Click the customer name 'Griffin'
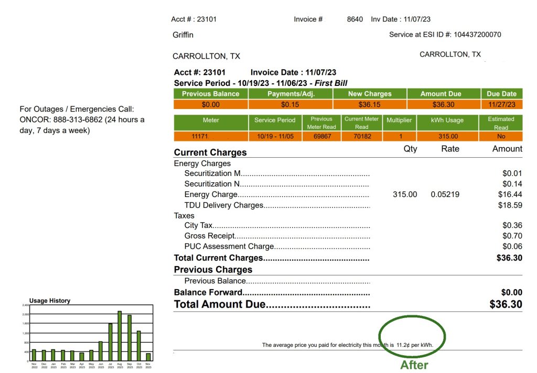The height and width of the screenshot is (373, 537). click(x=183, y=35)
